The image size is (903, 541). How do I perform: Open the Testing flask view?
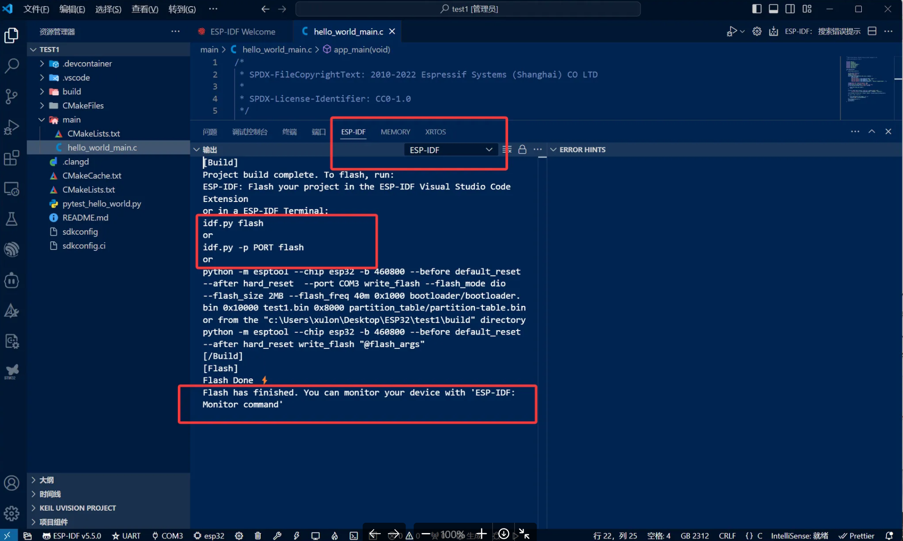tap(11, 219)
